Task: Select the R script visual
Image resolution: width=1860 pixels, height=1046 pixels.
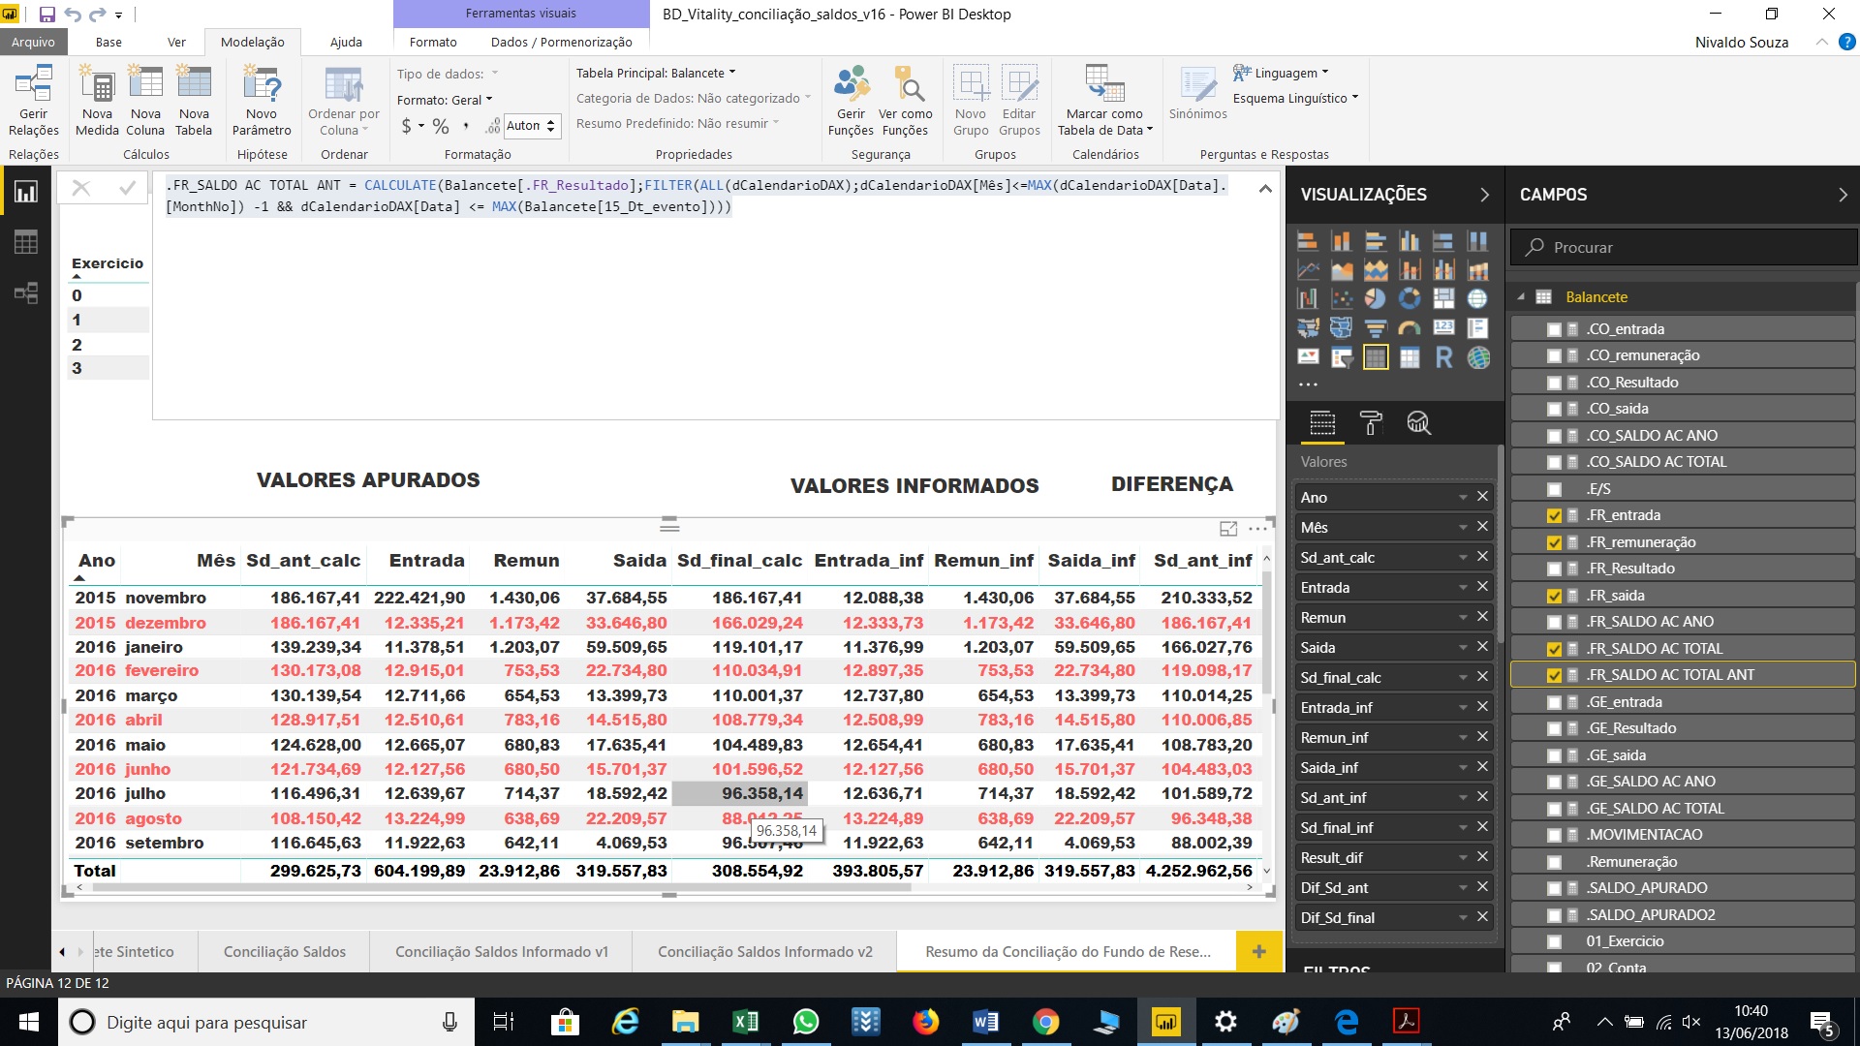Action: pos(1443,358)
